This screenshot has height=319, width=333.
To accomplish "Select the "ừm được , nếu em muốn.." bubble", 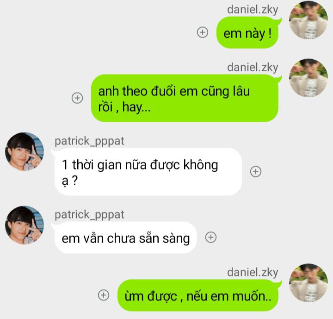I will point(198,295).
